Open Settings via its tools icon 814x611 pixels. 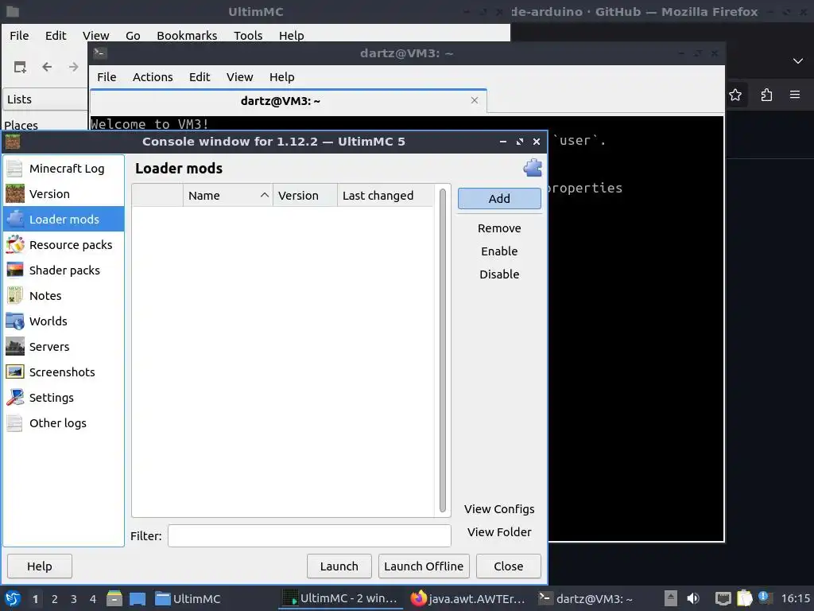point(14,398)
